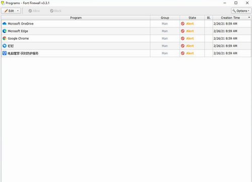Select the 电脑管家 program name
The width and height of the screenshot is (252, 182).
click(x=23, y=53)
